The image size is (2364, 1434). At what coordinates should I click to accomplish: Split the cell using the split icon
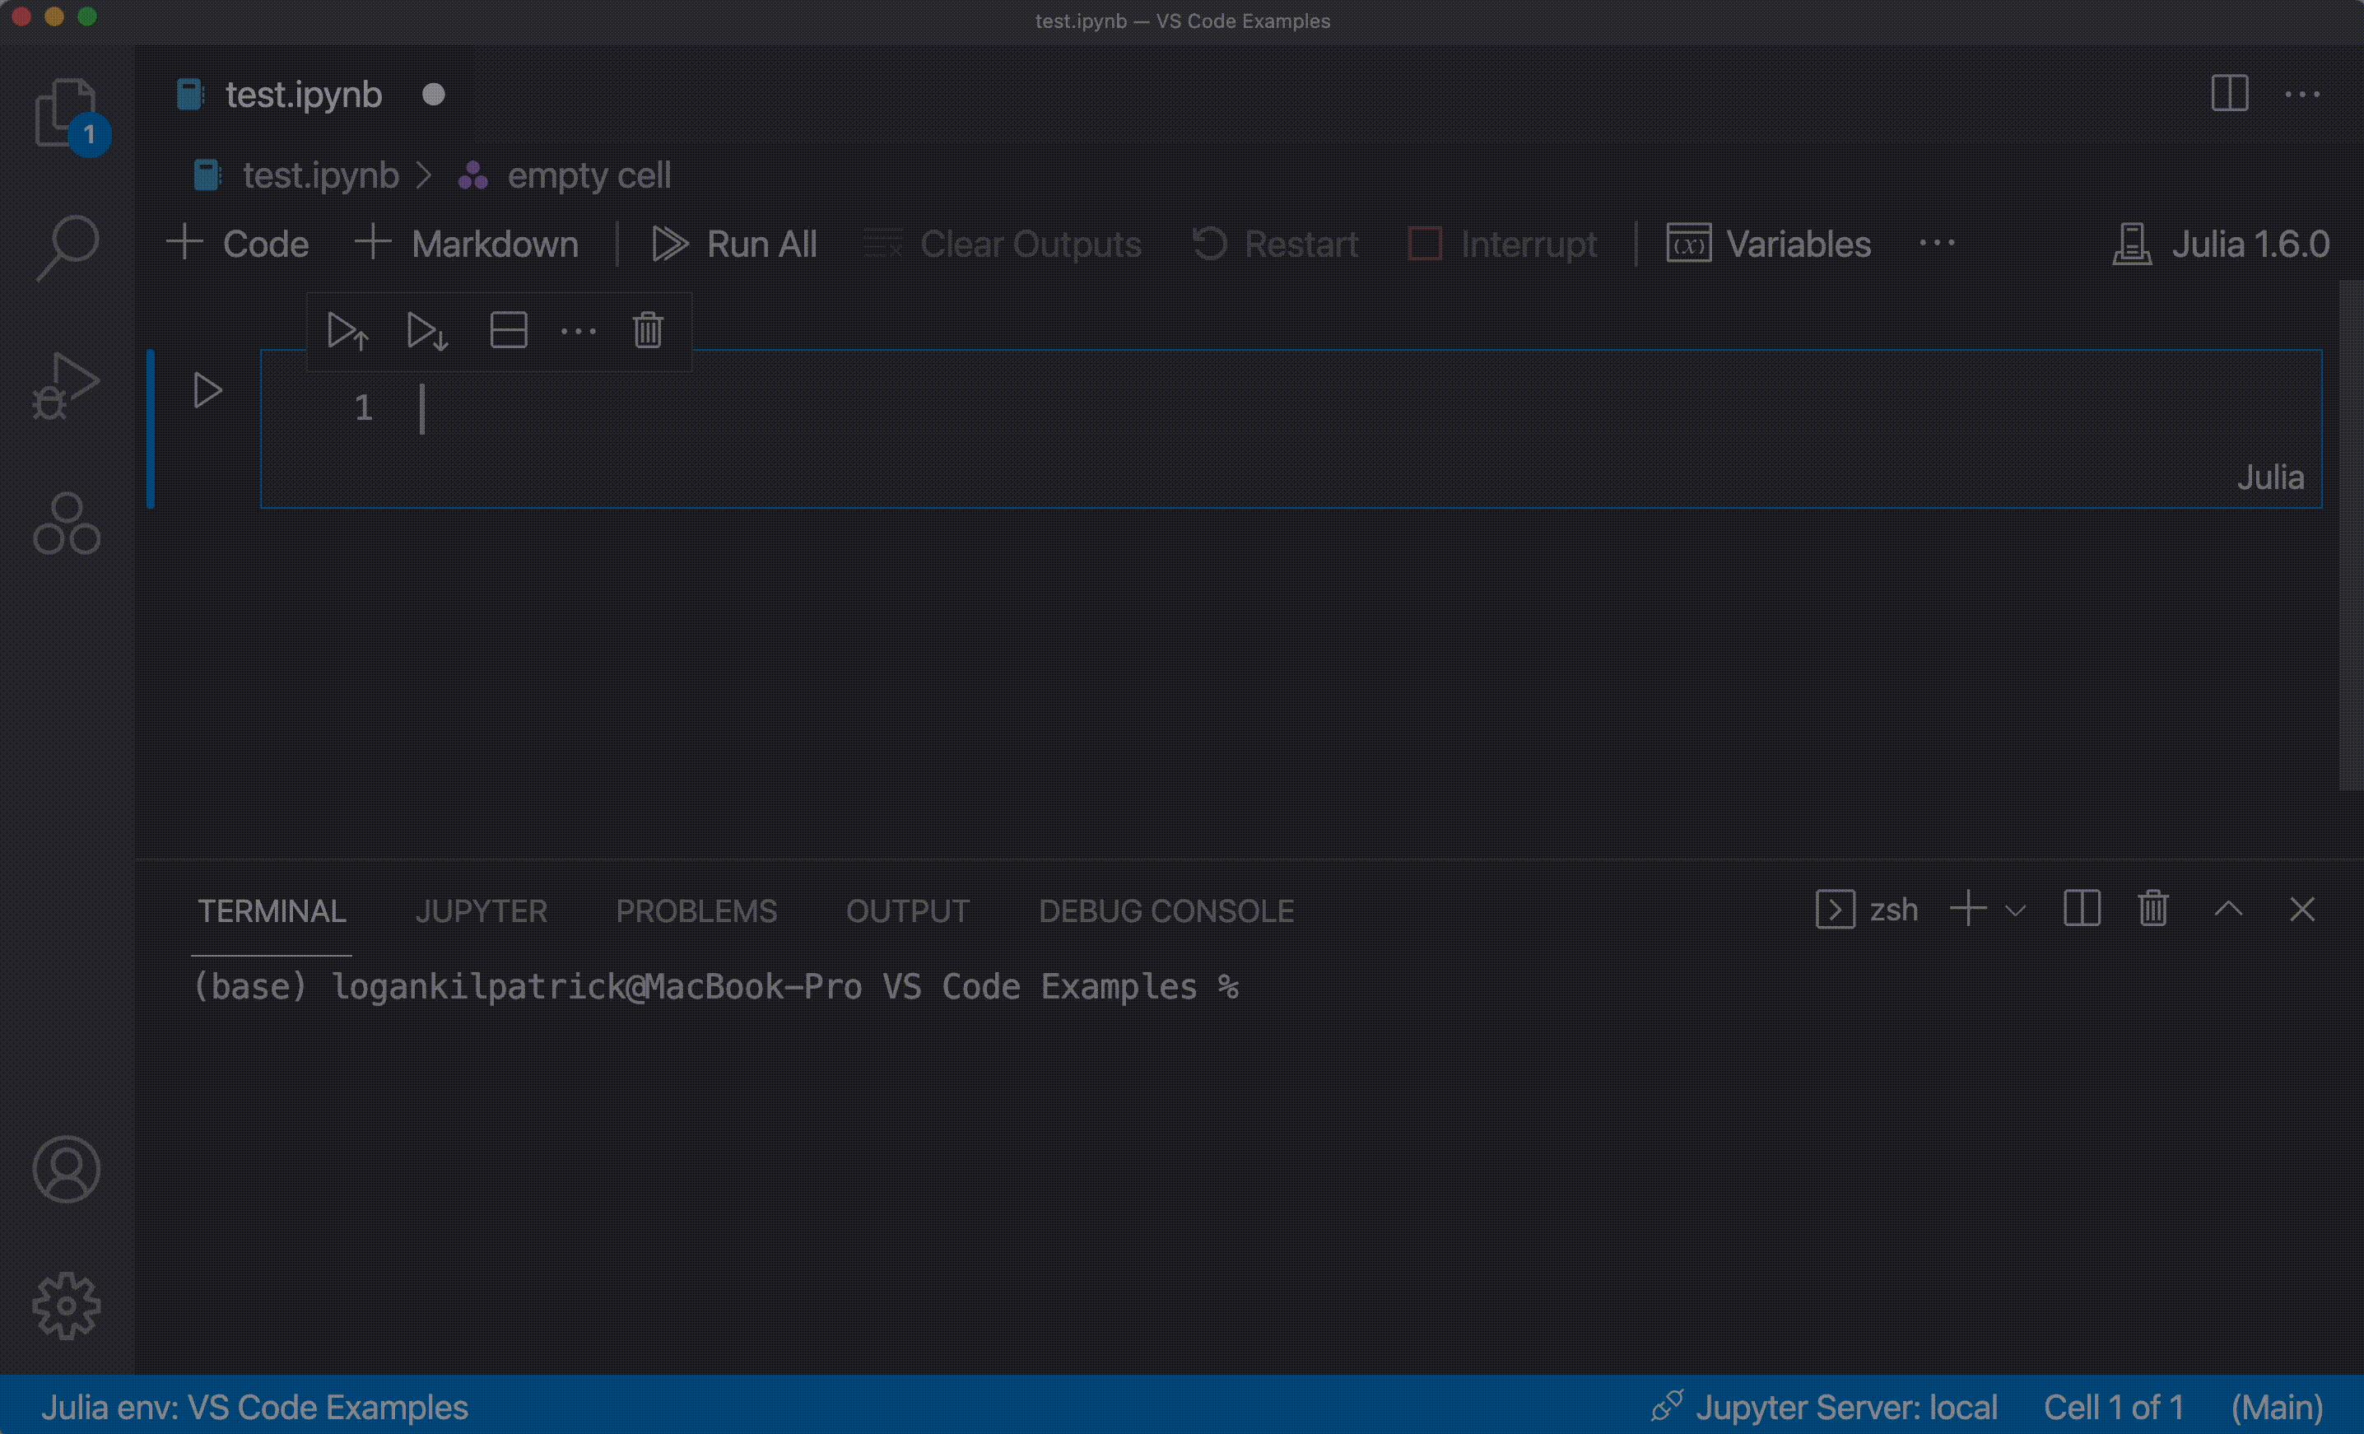(508, 331)
